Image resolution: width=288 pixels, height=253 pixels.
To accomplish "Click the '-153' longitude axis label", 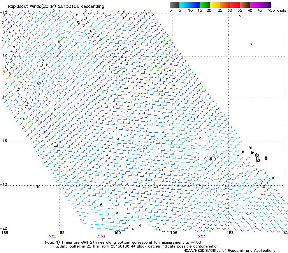I will [x=229, y=233].
